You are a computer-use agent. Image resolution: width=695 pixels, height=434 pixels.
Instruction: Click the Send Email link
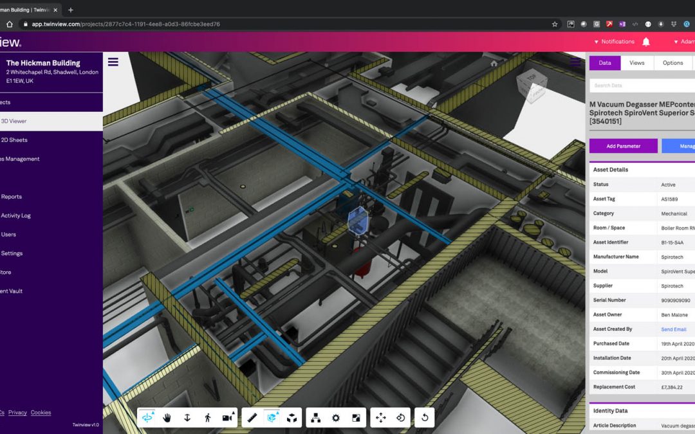pyautogui.click(x=673, y=329)
